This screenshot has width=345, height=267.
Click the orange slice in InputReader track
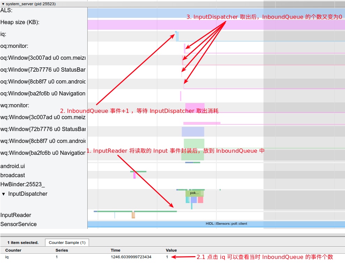coord(133,215)
